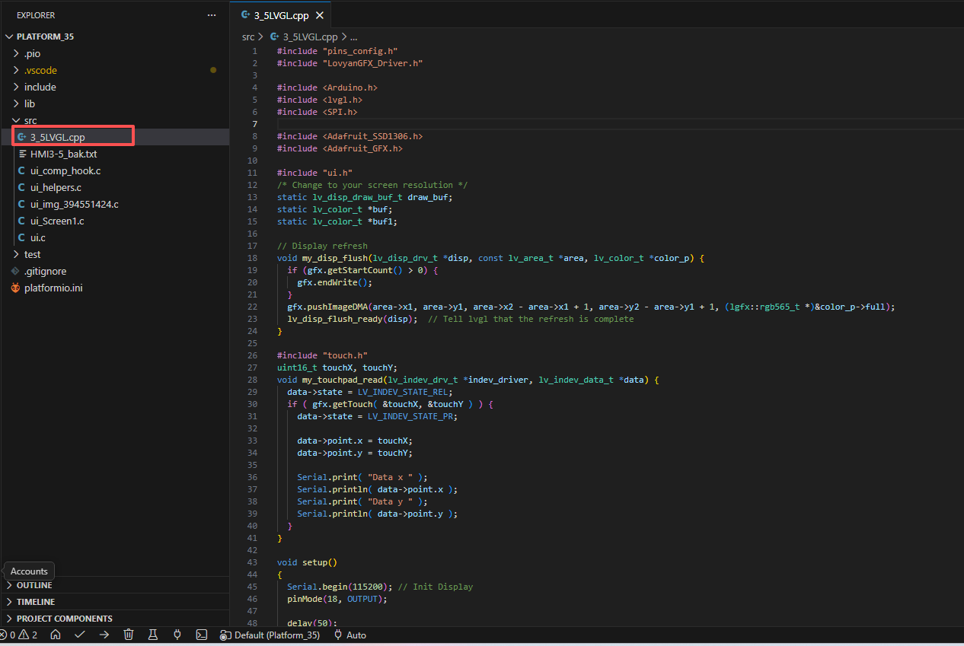Image resolution: width=964 pixels, height=646 pixels.
Task: Open Explorer's more actions ellipsis menu
Action: [x=212, y=15]
